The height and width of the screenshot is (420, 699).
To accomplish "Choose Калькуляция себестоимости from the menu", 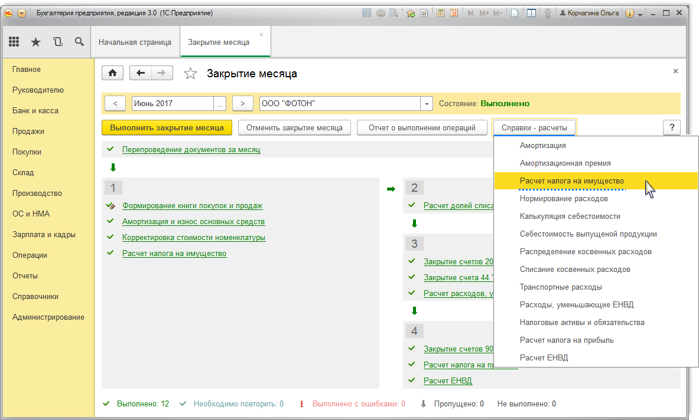I will tap(570, 216).
